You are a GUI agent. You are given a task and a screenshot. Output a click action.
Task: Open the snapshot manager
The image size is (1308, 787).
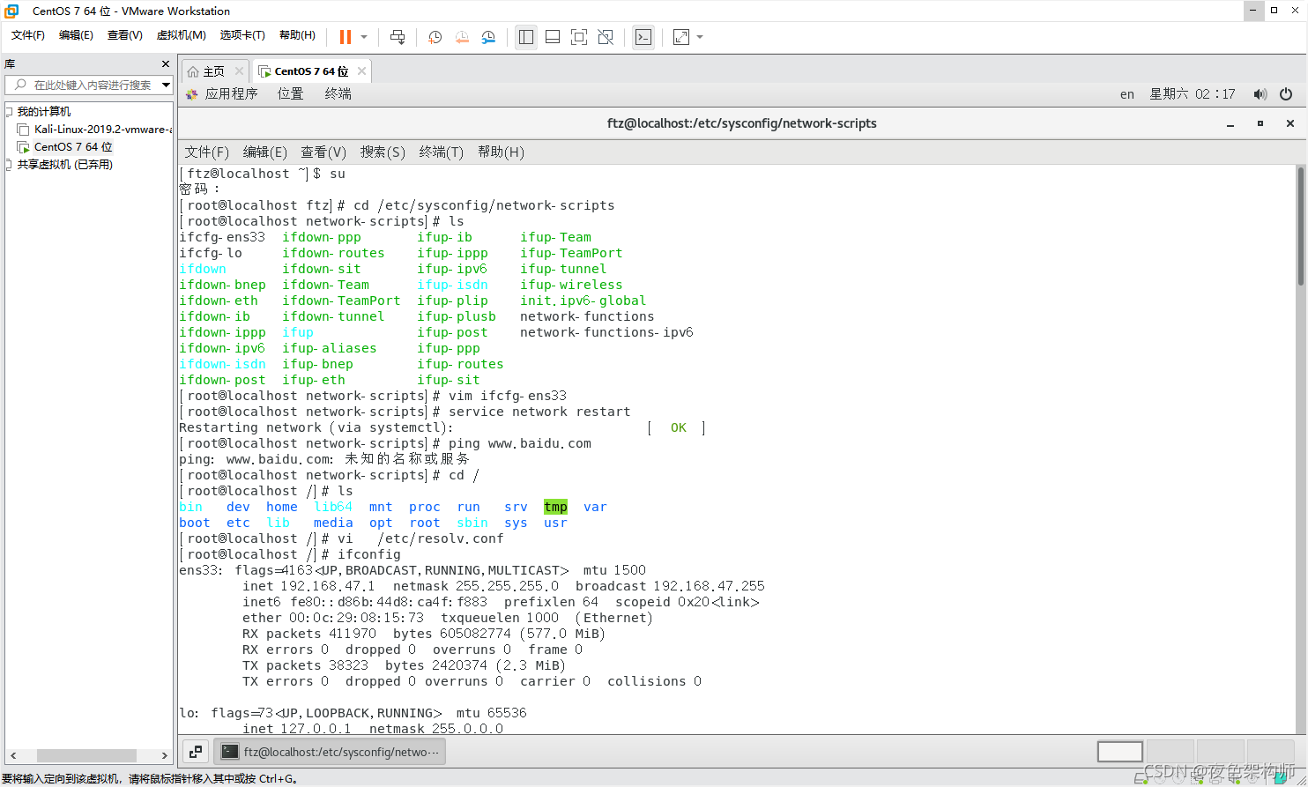[488, 37]
